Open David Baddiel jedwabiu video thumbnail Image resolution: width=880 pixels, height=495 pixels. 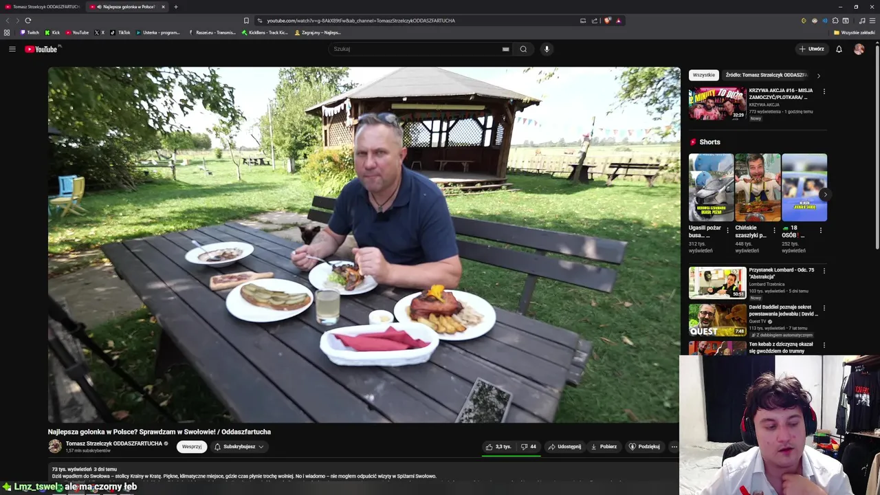[x=717, y=320]
